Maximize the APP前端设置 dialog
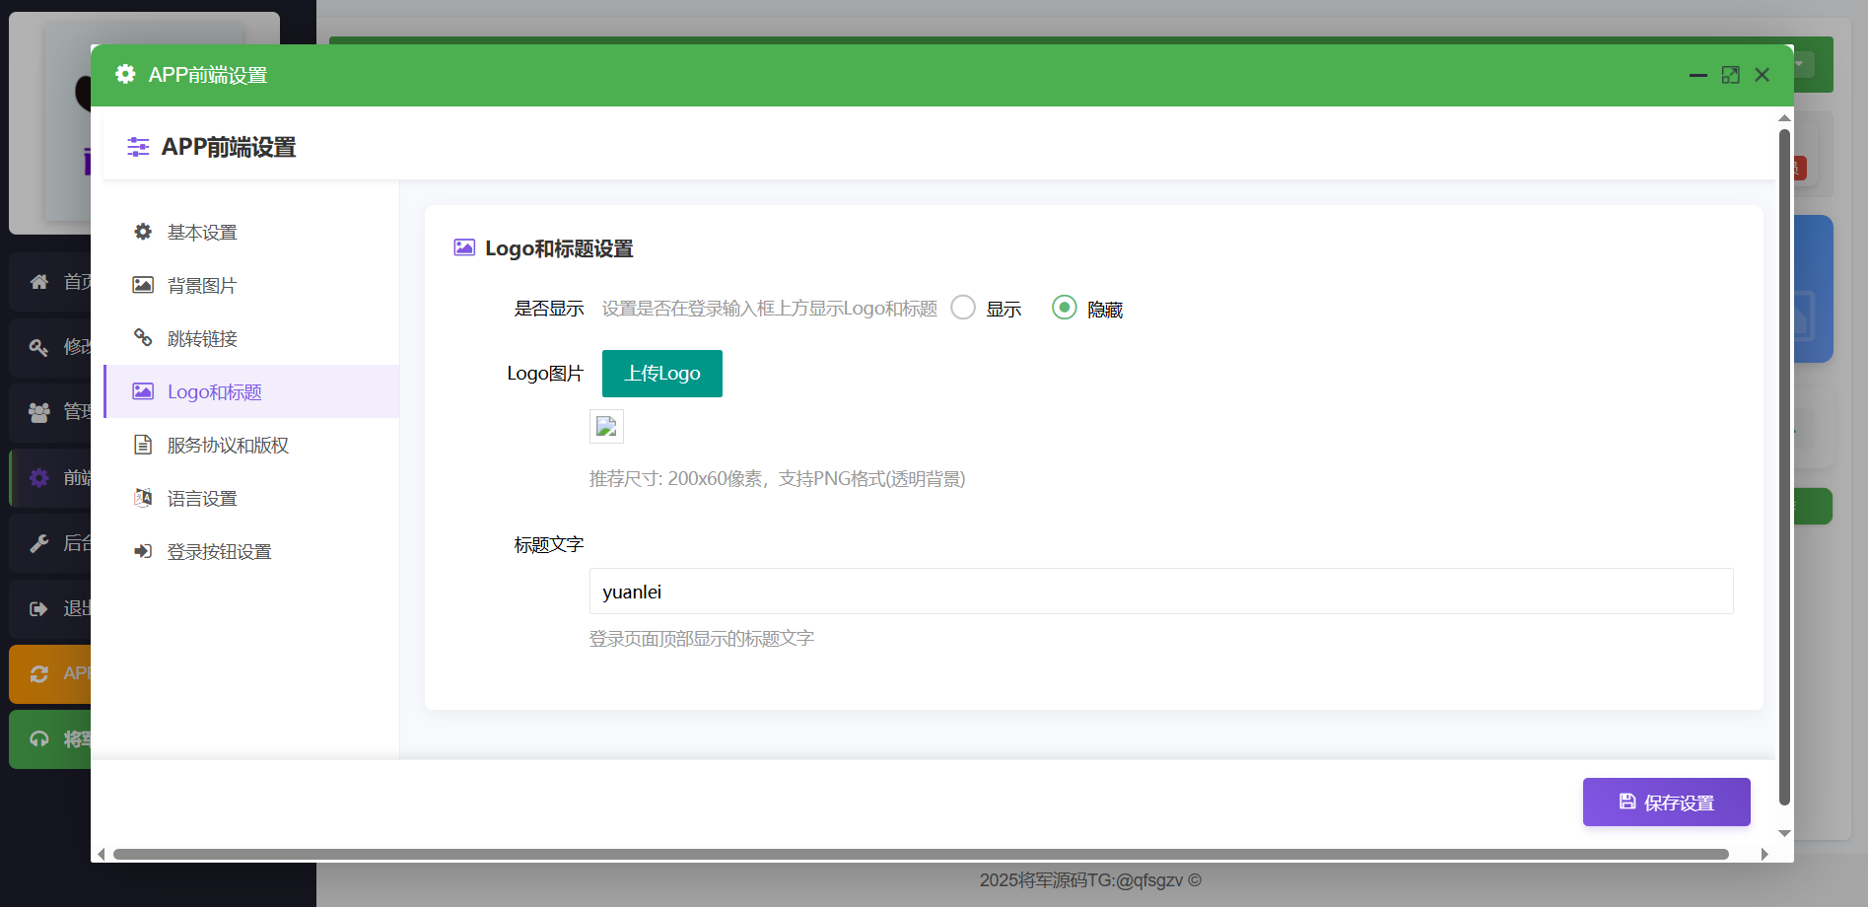This screenshot has height=907, width=1868. [1730, 75]
